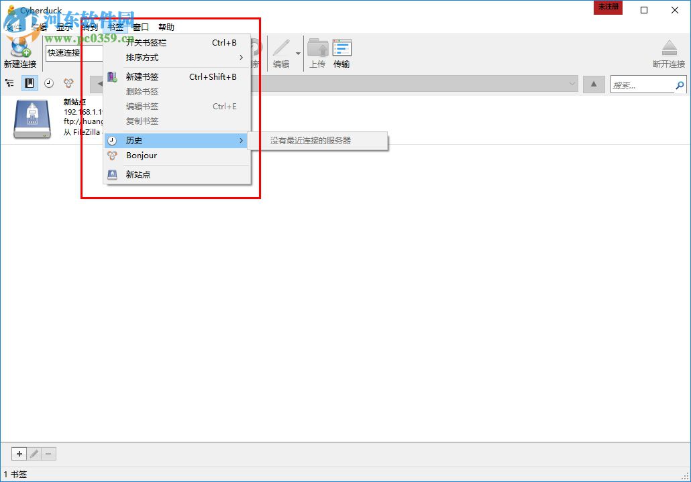Toggle the bookmarks view icon
The width and height of the screenshot is (691, 482).
click(x=30, y=82)
